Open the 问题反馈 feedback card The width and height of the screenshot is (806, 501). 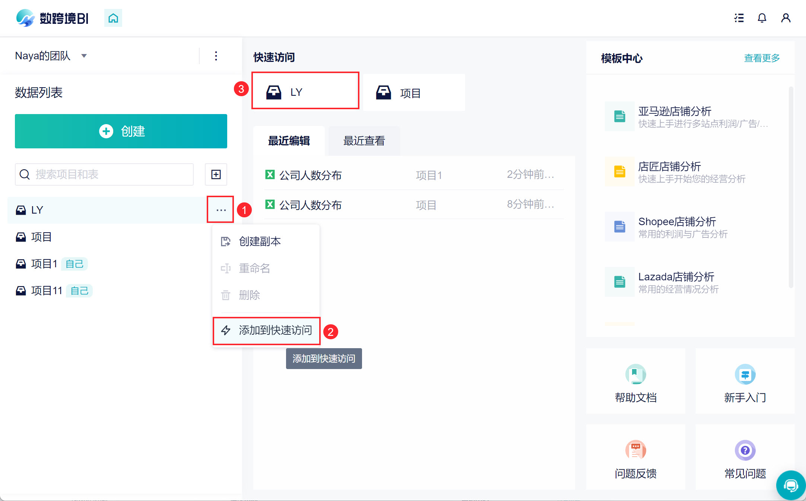pos(635,458)
